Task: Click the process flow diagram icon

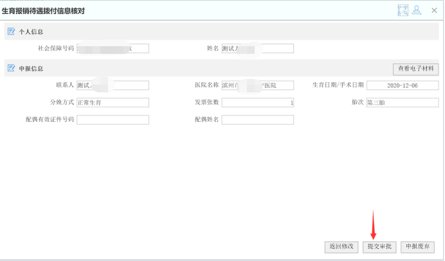Action: click(403, 10)
